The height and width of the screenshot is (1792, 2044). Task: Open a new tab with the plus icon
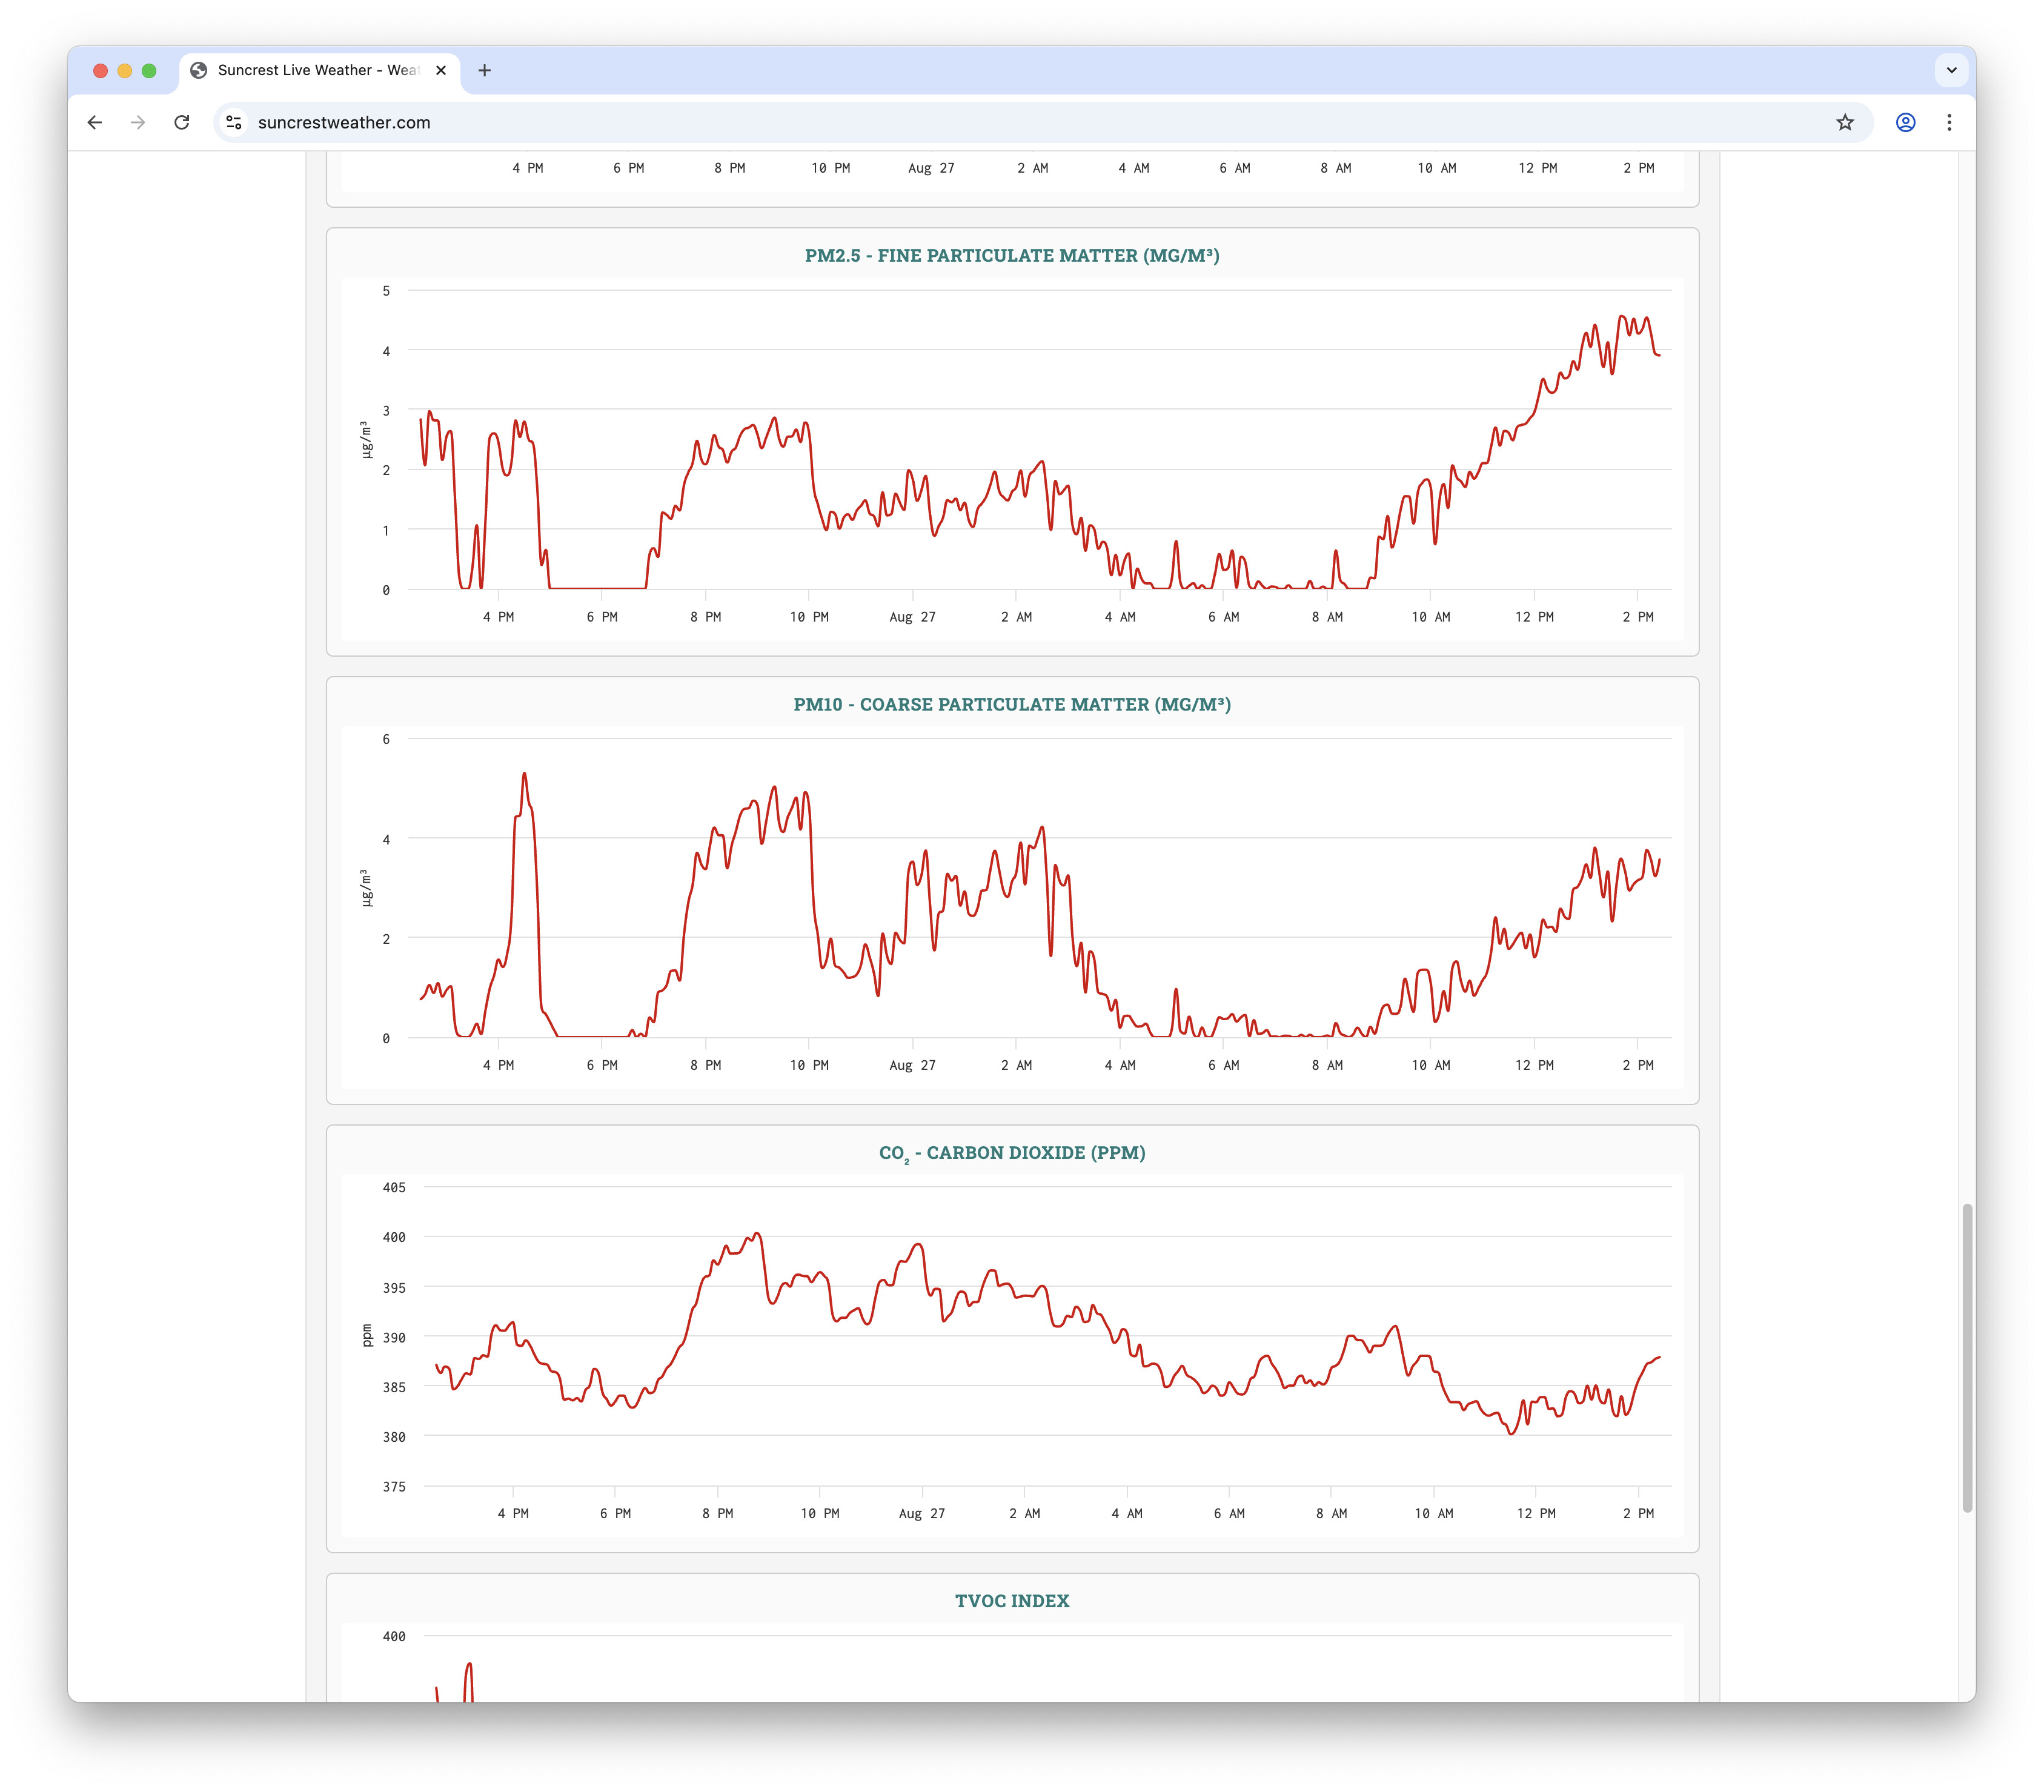coord(484,70)
